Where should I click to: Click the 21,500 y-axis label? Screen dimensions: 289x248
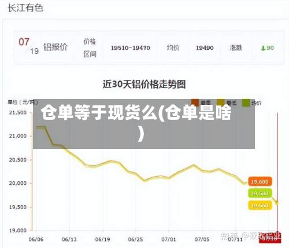[18, 112]
